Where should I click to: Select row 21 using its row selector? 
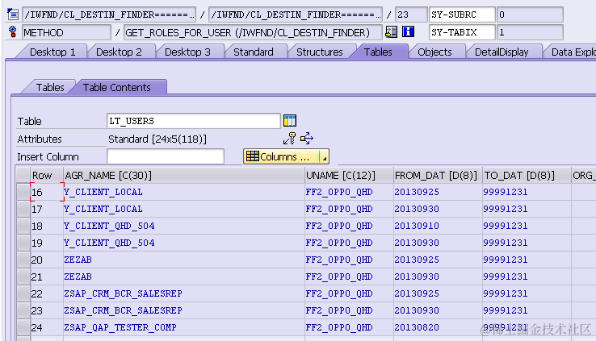coord(23,277)
